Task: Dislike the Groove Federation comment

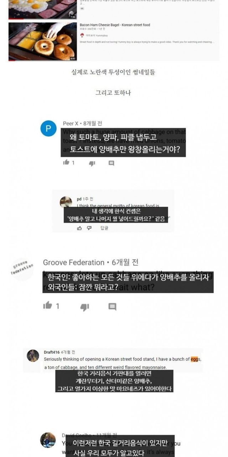Action: [x=85, y=307]
